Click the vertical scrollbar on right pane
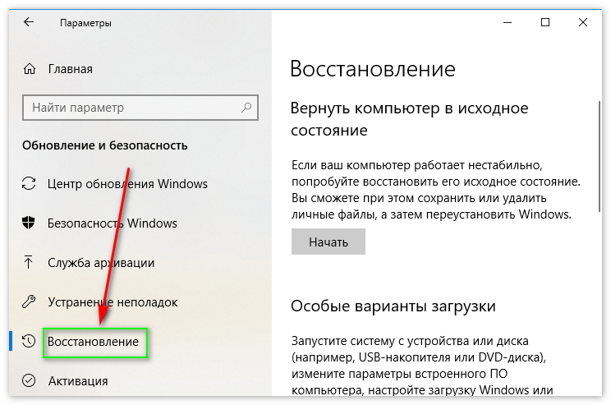 600,156
